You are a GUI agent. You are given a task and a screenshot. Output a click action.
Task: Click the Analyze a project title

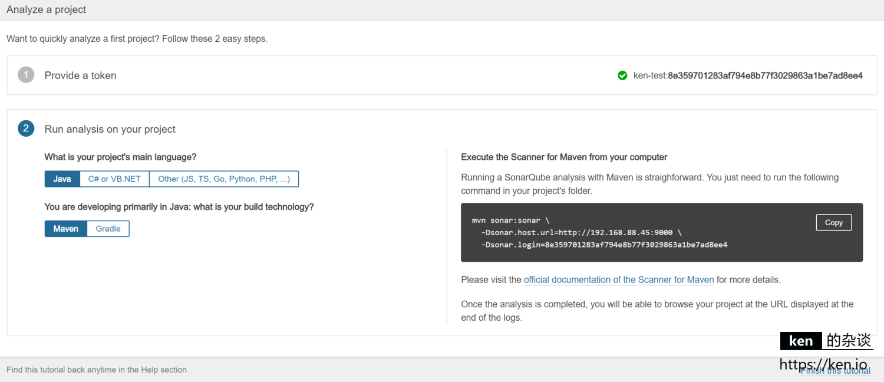pyautogui.click(x=47, y=9)
